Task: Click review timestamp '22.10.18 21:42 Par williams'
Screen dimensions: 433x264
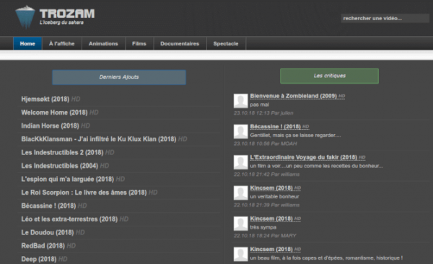Action: 266,175
